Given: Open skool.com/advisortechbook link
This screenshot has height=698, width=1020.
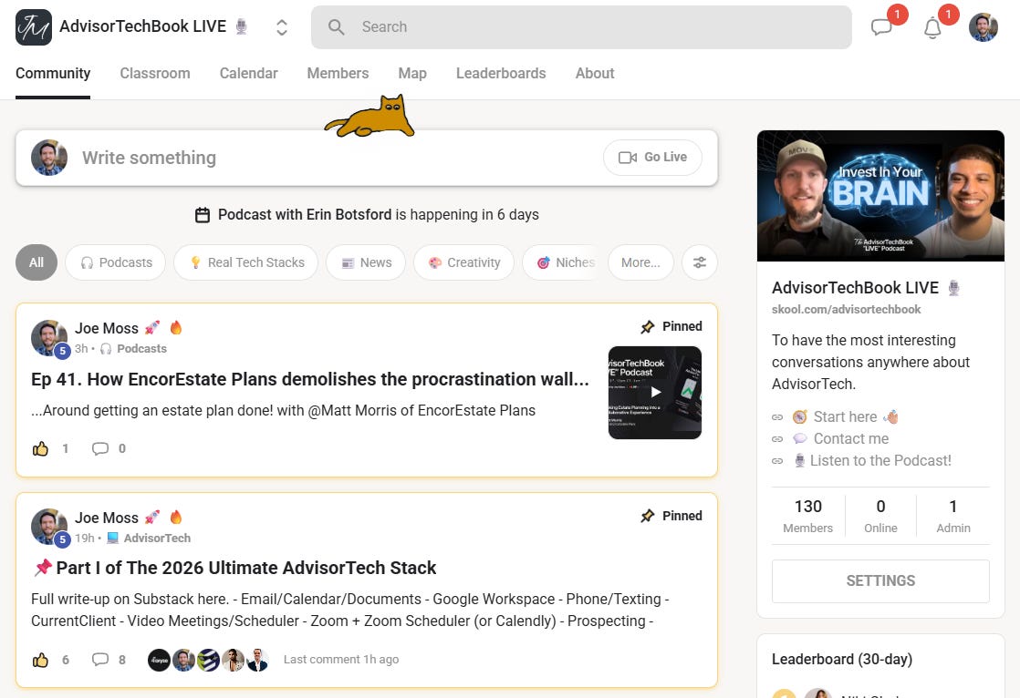Looking at the screenshot, I should tap(847, 309).
